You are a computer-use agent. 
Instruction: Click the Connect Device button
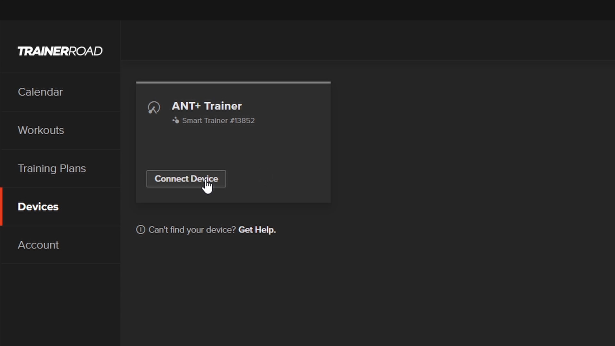186,179
